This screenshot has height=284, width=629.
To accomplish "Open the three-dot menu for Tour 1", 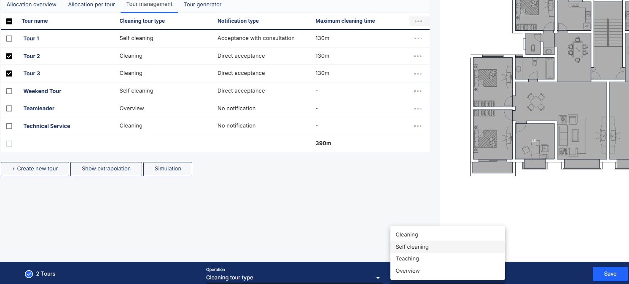I will click(417, 39).
